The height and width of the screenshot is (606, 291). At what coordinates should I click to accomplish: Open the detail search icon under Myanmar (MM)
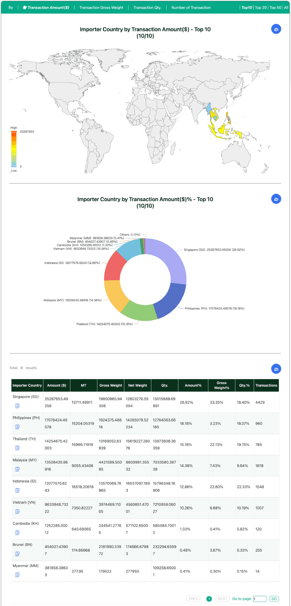tap(17, 575)
